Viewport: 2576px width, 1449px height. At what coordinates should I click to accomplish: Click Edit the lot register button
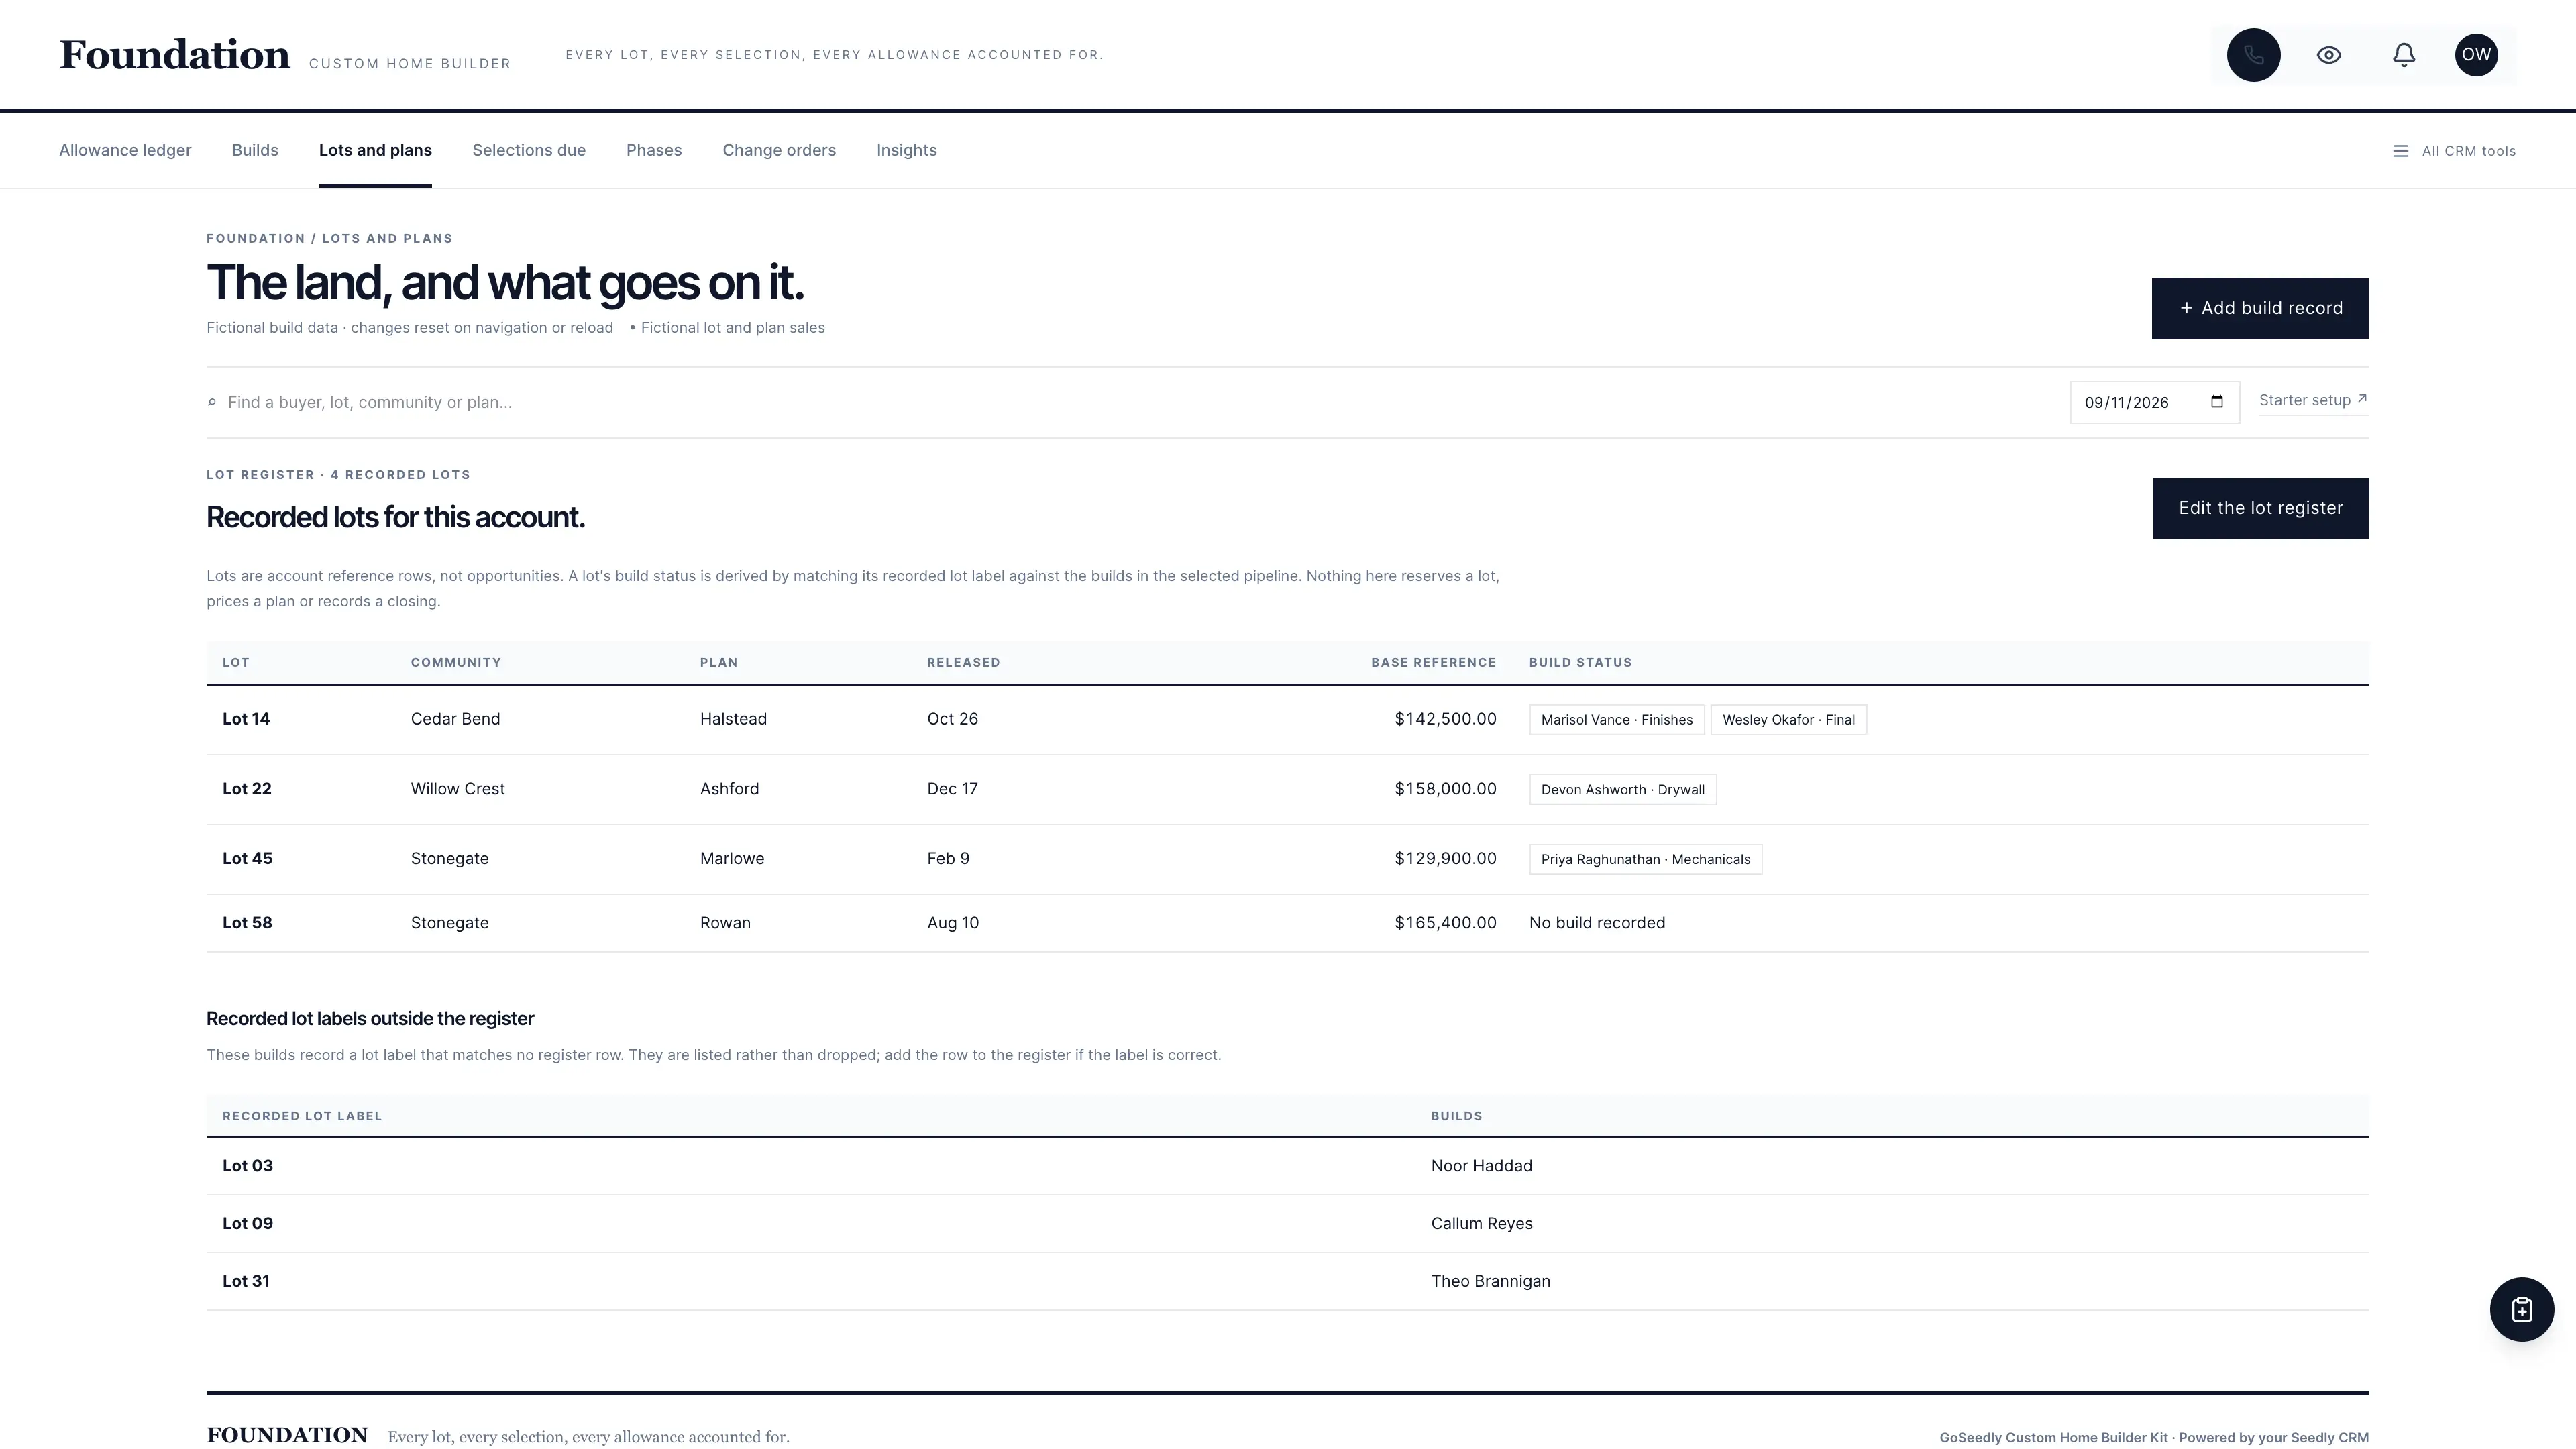pyautogui.click(x=2260, y=508)
